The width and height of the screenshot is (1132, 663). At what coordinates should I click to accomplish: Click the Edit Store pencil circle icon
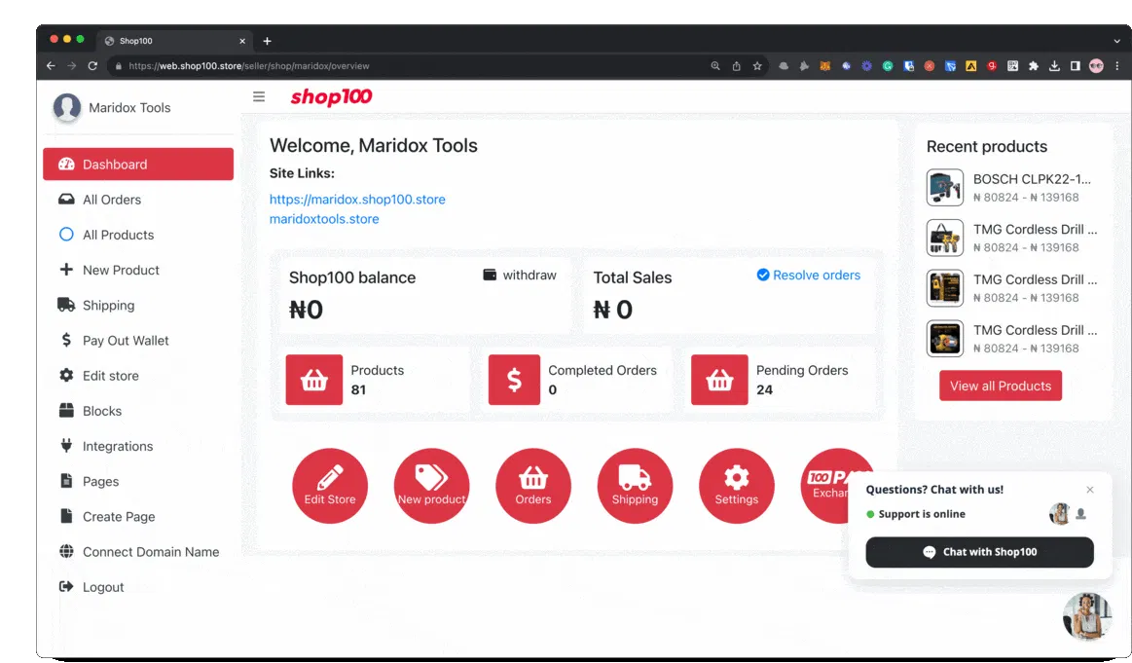click(x=330, y=486)
